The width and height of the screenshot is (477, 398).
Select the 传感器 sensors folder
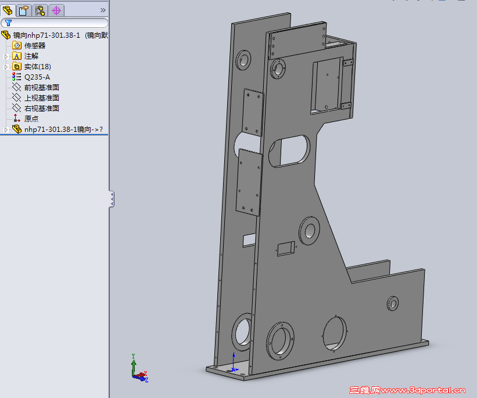coord(35,46)
